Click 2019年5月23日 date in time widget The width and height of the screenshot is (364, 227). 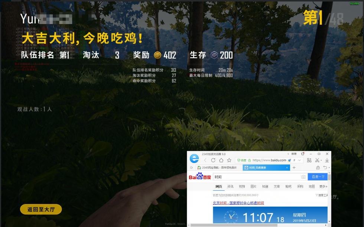[304, 221]
